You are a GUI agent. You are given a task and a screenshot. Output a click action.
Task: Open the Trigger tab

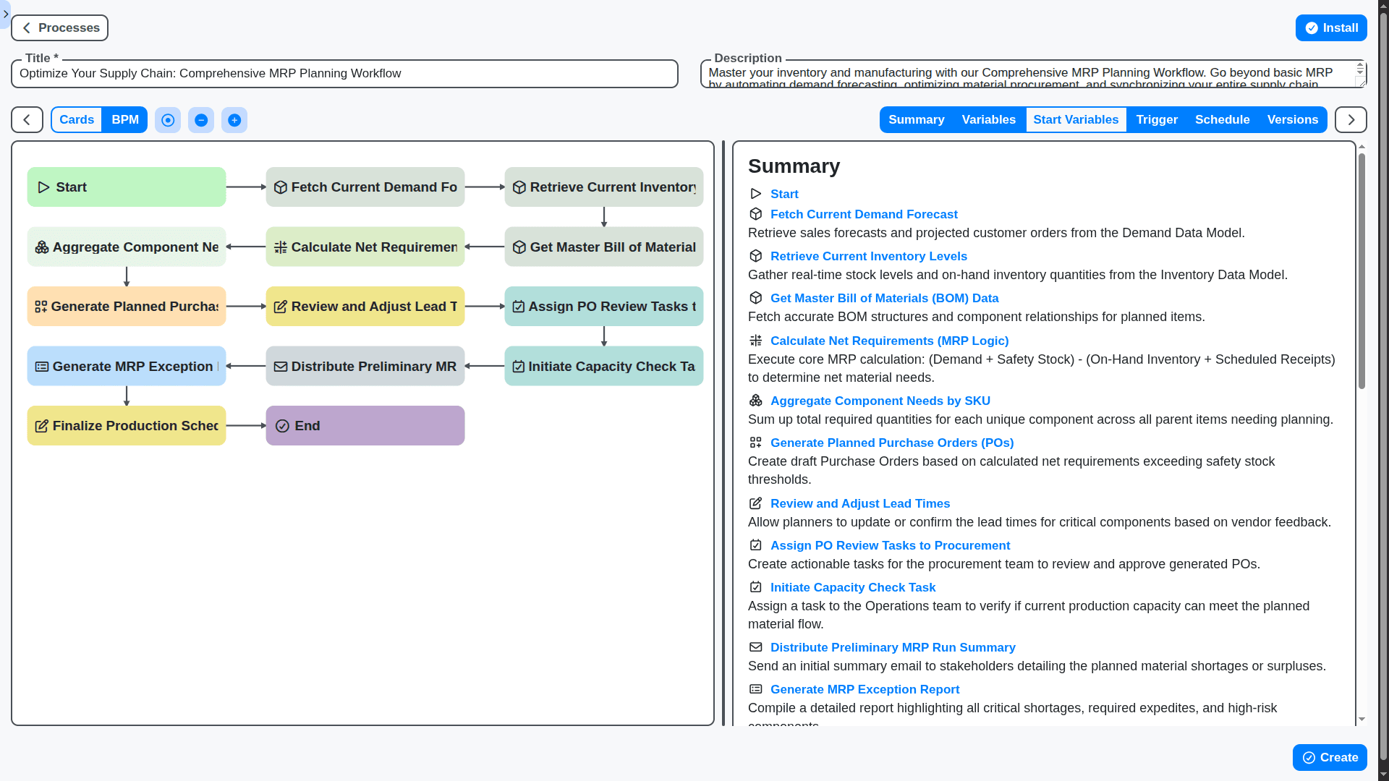point(1156,119)
